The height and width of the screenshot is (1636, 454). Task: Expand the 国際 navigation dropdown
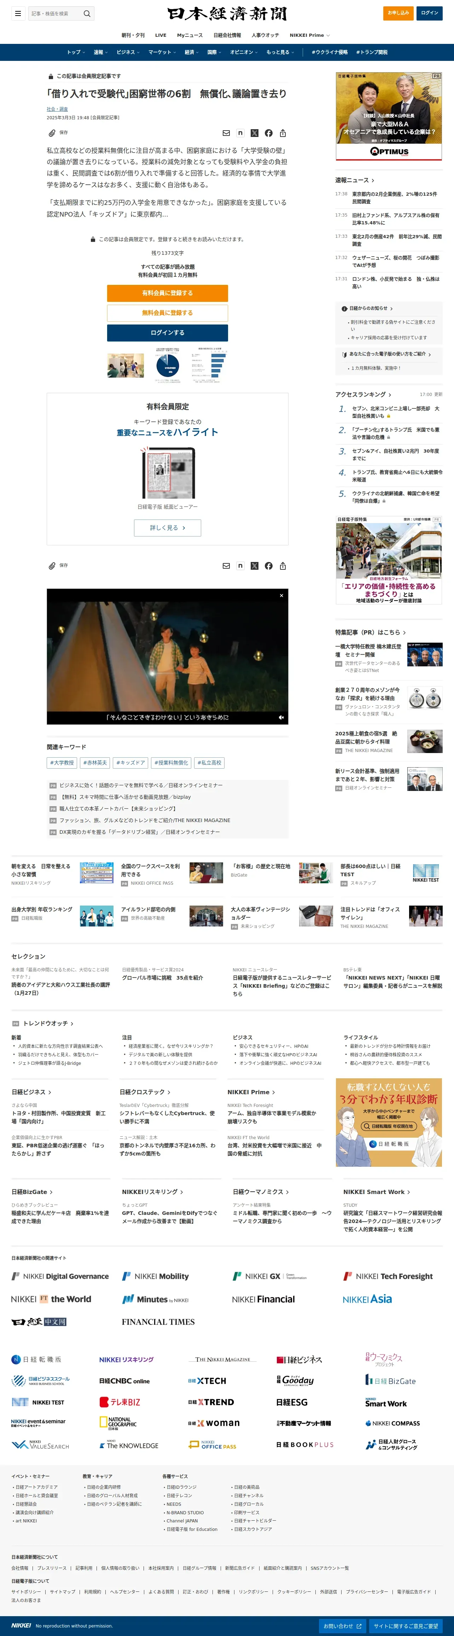[x=214, y=52]
